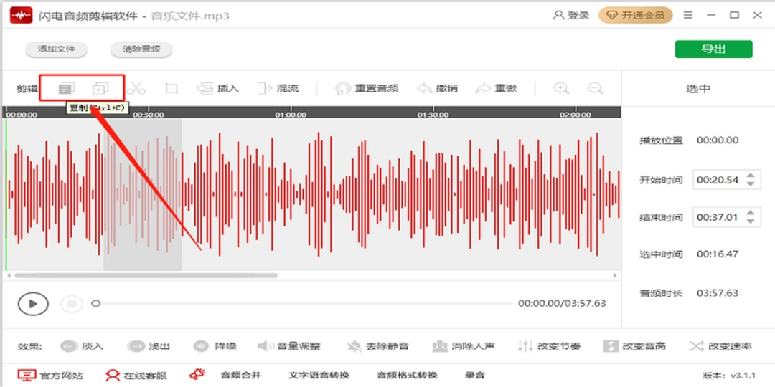Click the 清除音频 button
The image size is (775, 387).
coord(141,49)
